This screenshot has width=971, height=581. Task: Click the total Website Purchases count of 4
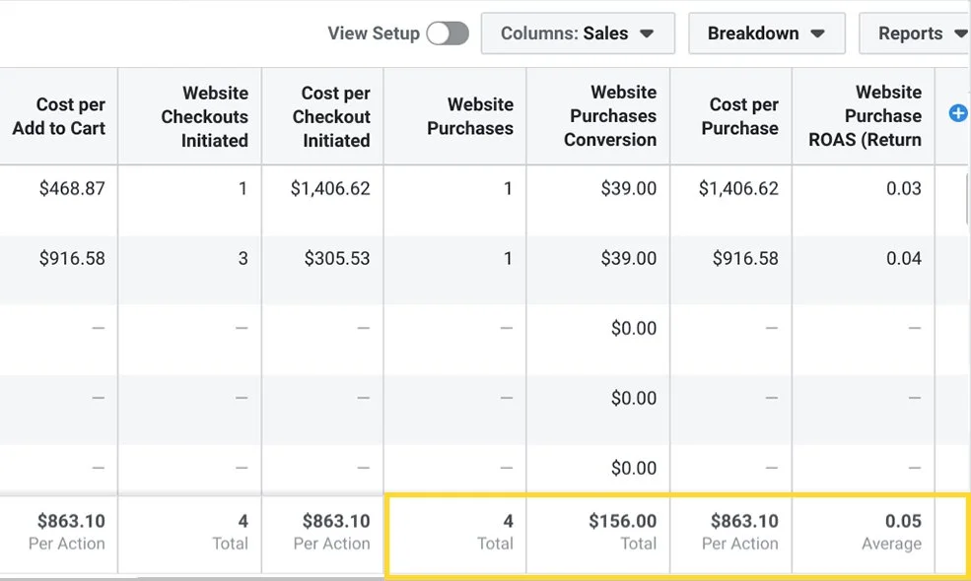(x=507, y=521)
